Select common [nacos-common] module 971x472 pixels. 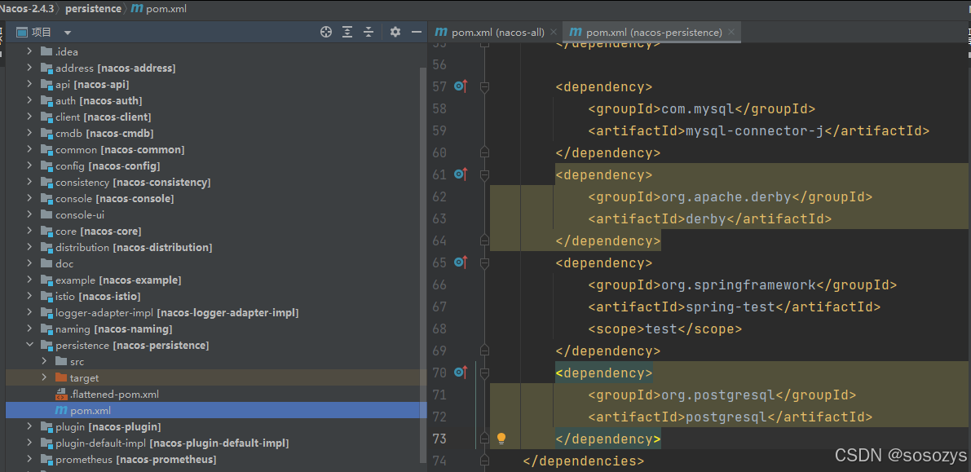[120, 150]
